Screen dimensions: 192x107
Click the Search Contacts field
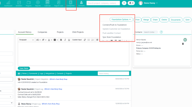coord(150,32)
